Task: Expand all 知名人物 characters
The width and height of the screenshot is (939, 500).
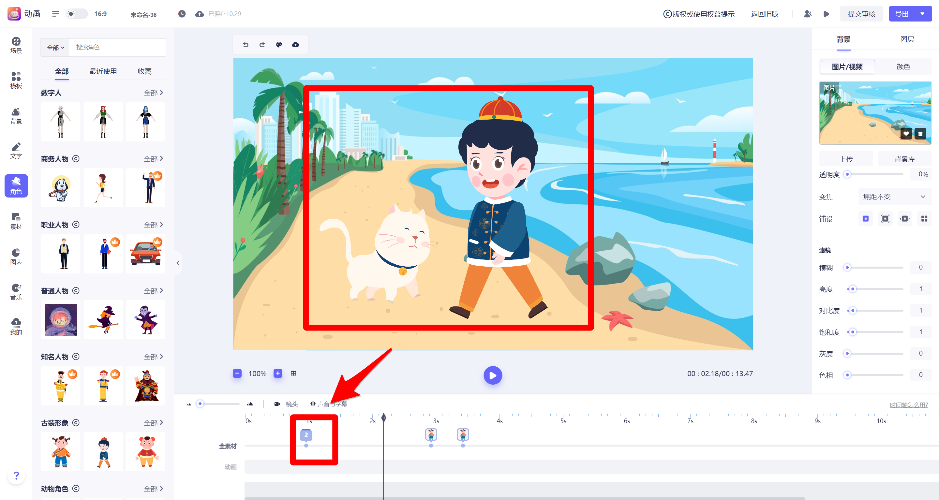Action: click(154, 356)
